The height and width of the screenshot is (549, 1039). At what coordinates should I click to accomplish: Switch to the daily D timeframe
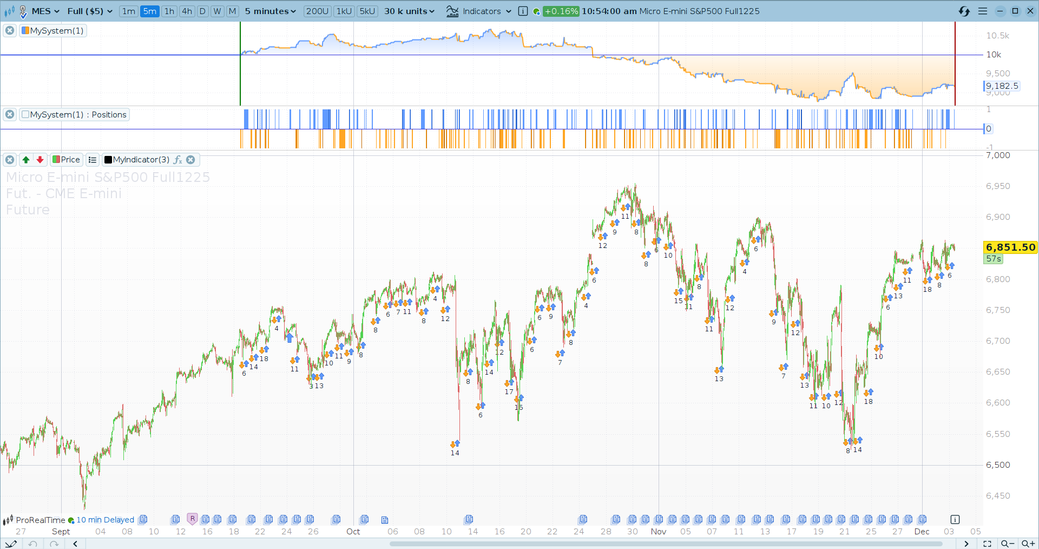coord(202,11)
